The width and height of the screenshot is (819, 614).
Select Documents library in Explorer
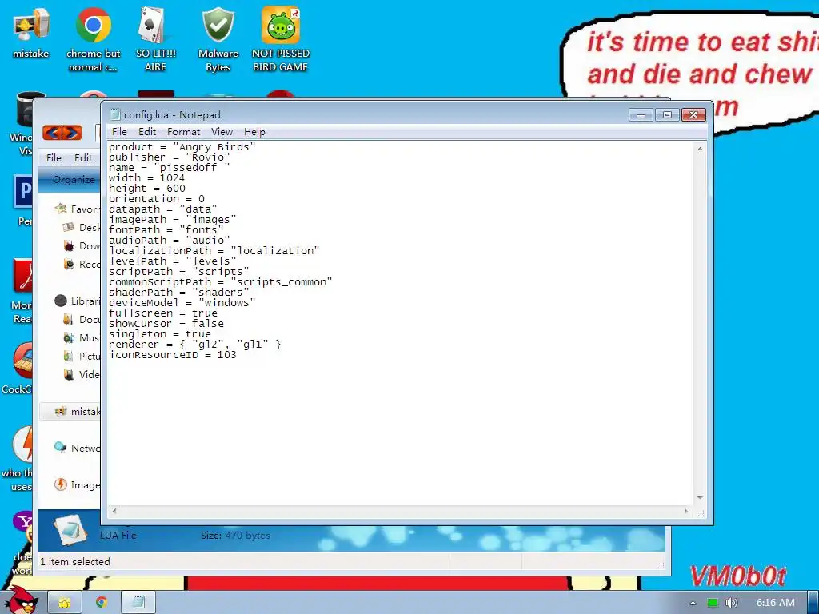pos(82,319)
